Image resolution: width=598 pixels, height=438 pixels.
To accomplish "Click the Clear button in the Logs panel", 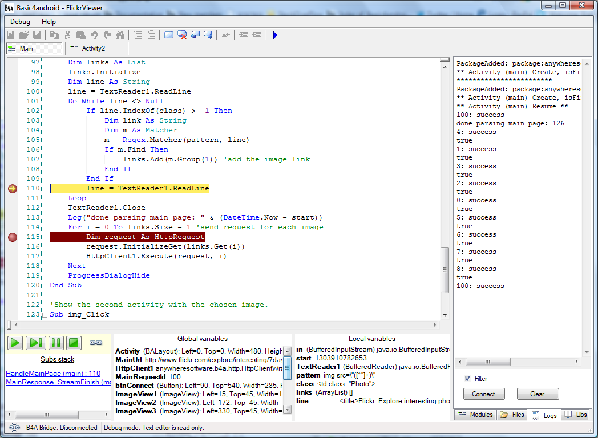I will pyautogui.click(x=538, y=394).
